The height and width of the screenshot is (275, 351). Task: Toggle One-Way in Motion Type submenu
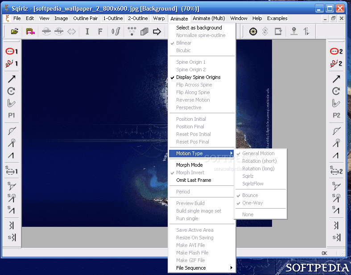252,203
